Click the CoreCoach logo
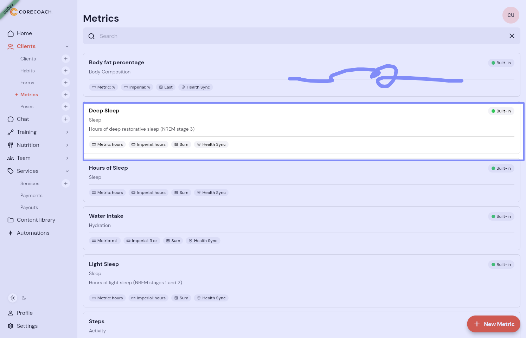The image size is (526, 338). [x=31, y=12]
